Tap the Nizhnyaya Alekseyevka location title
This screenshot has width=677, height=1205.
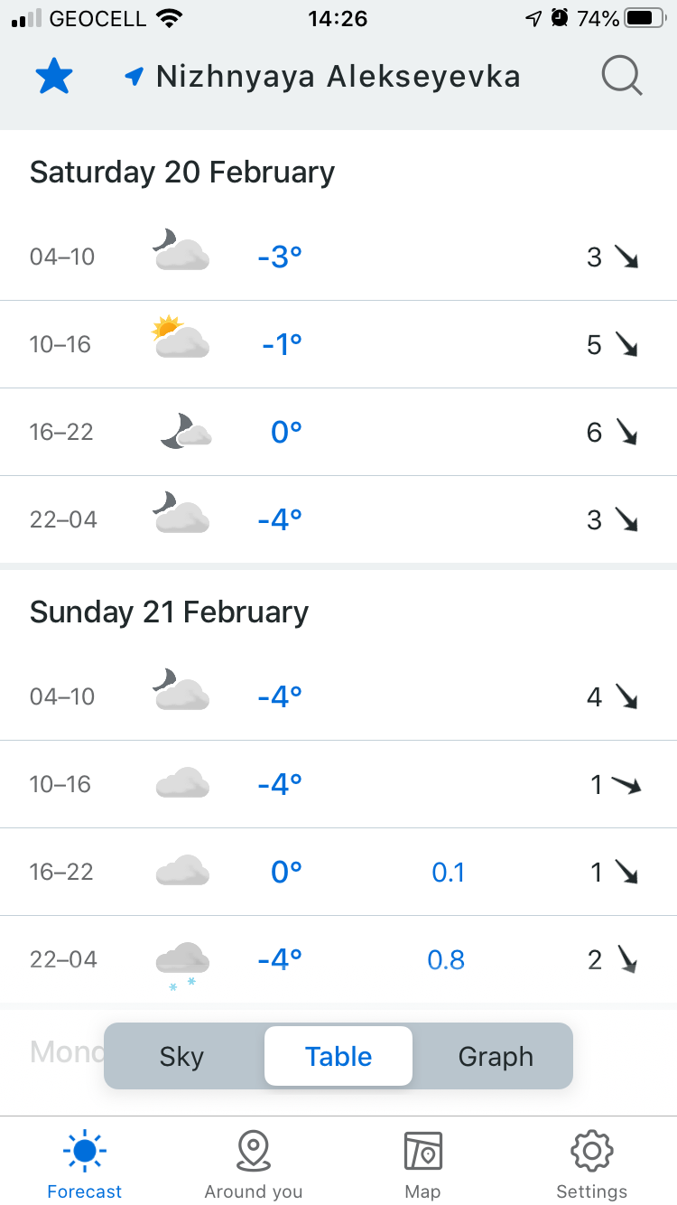click(338, 77)
